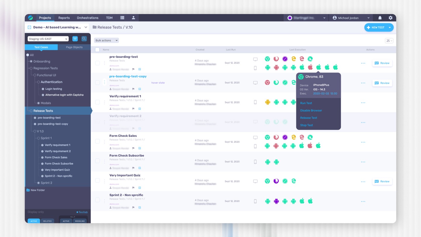The height and width of the screenshot is (237, 421).
Task: Click purple Firefox icon in Very Important Quiz row
Action: click(x=276, y=181)
